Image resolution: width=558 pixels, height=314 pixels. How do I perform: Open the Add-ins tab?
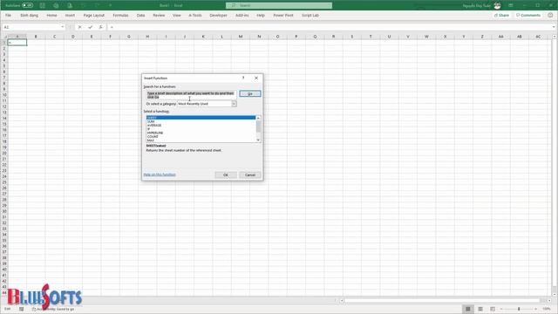242,16
